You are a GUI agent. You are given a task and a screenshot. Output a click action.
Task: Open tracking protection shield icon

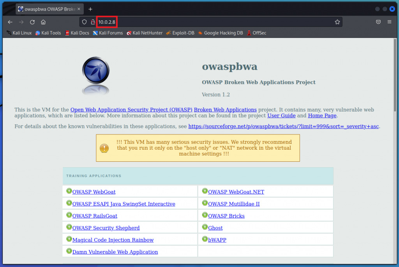[85, 22]
